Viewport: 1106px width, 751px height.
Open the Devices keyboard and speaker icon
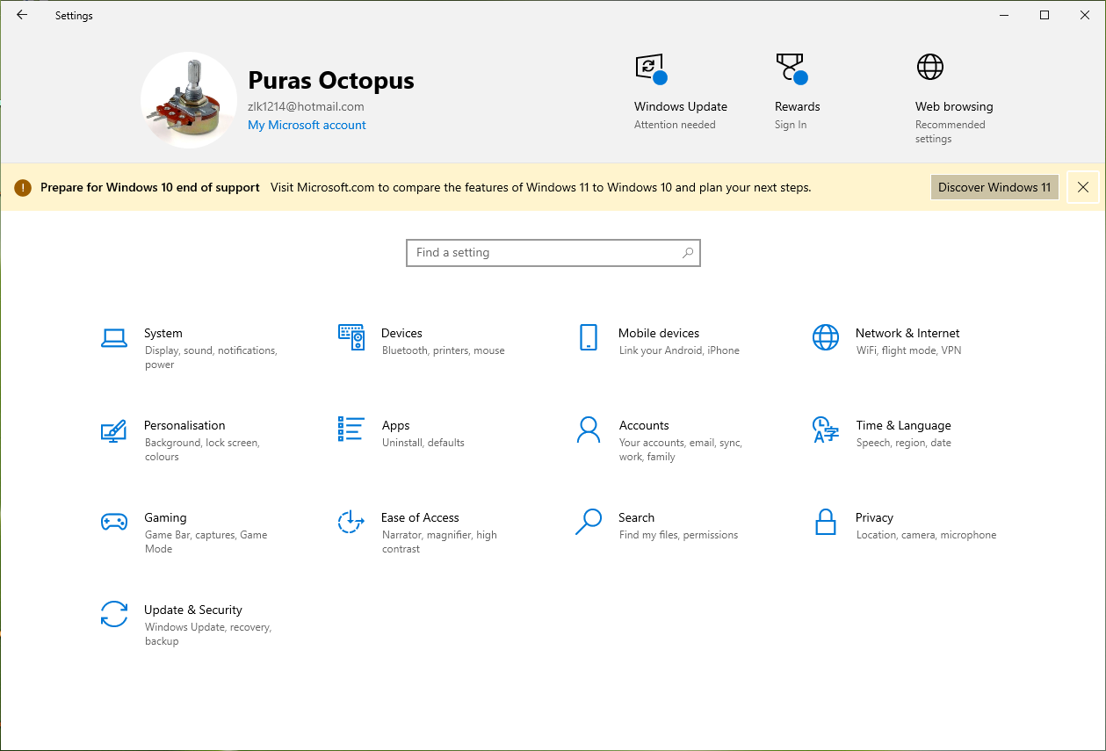tap(351, 337)
